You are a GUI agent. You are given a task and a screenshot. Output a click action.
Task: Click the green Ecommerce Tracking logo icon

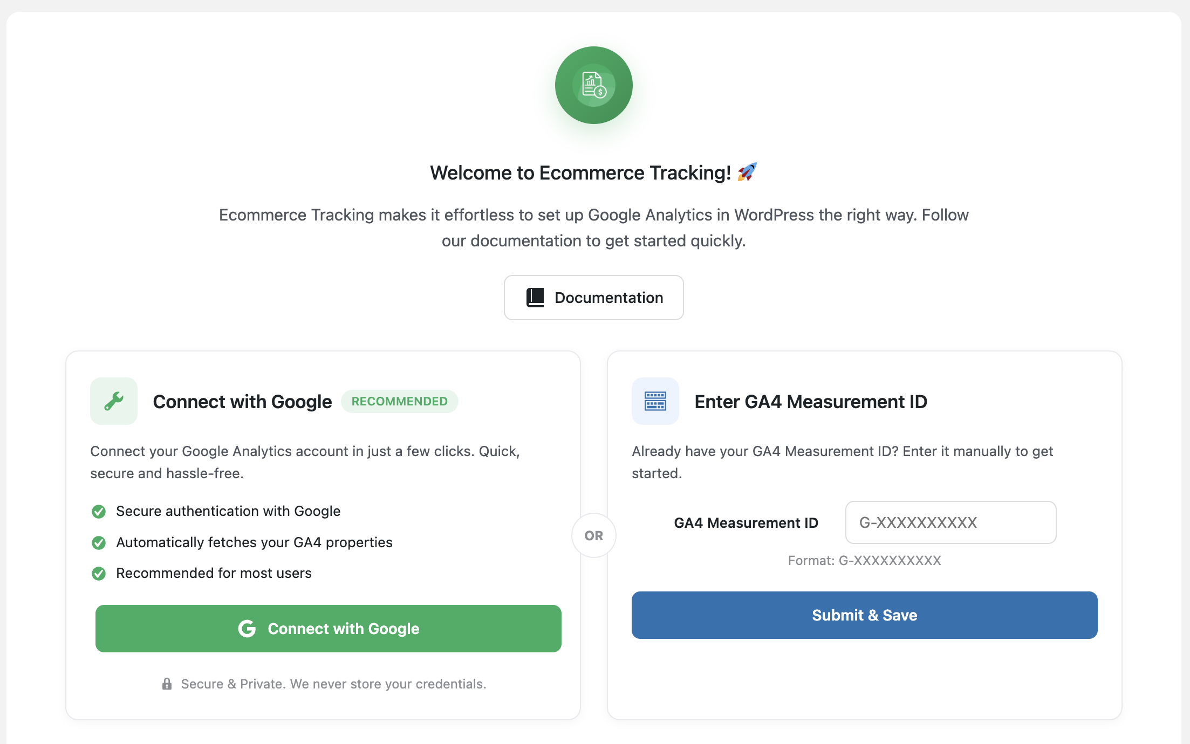pyautogui.click(x=594, y=85)
